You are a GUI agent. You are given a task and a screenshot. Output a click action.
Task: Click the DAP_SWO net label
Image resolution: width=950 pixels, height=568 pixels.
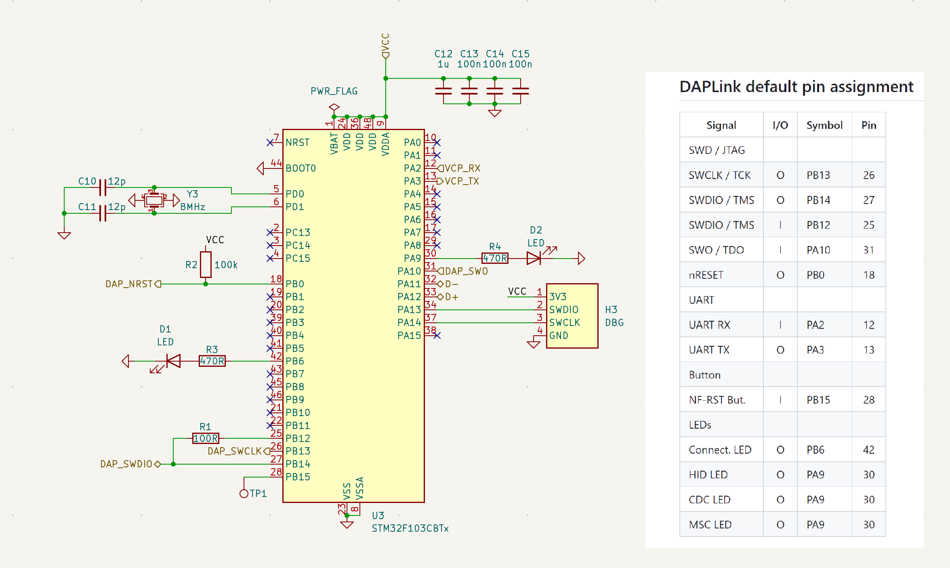463,271
